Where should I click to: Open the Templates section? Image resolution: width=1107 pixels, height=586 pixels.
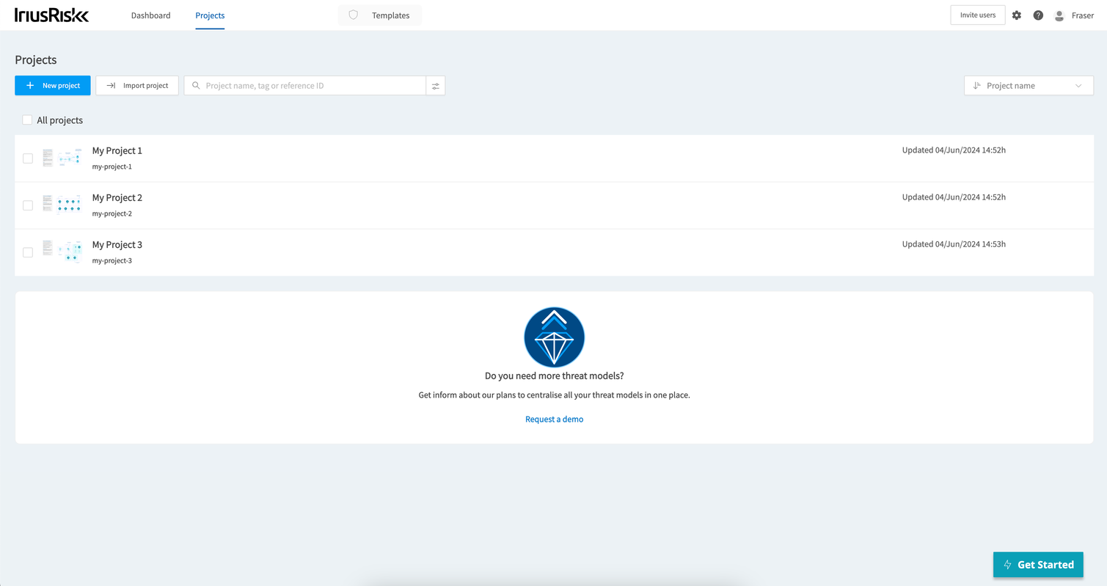coord(380,15)
